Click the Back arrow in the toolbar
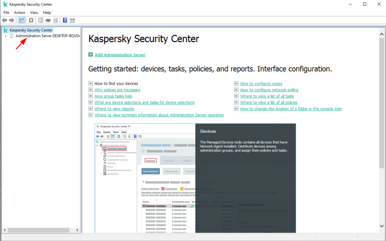Image resolution: width=386 pixels, height=241 pixels. pyautogui.click(x=5, y=20)
